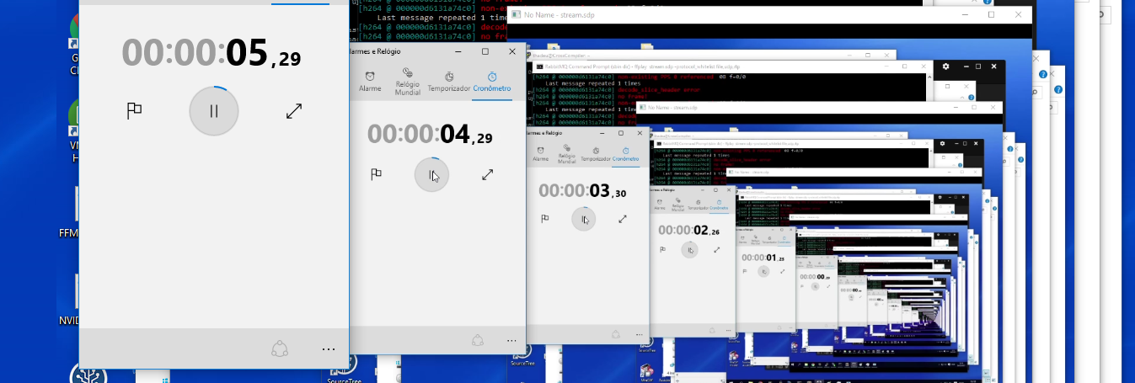Click the pin icon below the 03,30 stopwatch
Image resolution: width=1135 pixels, height=383 pixels.
tap(615, 334)
